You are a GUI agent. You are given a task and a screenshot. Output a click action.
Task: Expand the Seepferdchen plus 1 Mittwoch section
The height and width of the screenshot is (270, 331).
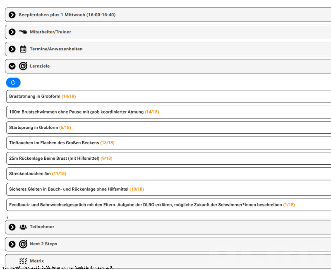tap(12, 15)
